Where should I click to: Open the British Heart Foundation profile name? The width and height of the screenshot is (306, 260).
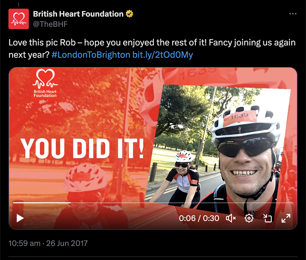click(78, 14)
